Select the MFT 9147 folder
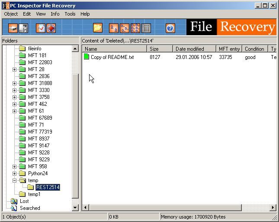The width and height of the screenshot is (279, 222). 39,146
